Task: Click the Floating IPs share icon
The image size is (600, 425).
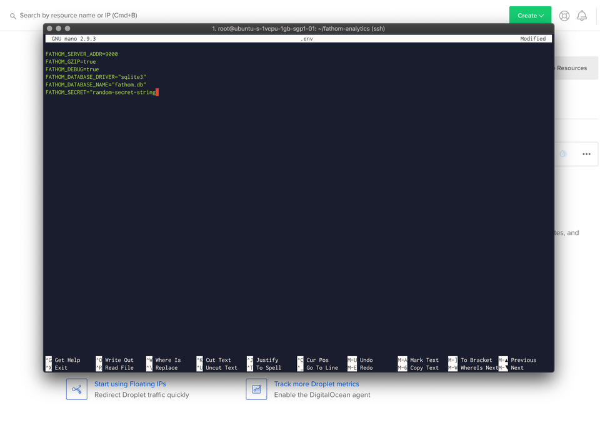Action: (x=76, y=389)
